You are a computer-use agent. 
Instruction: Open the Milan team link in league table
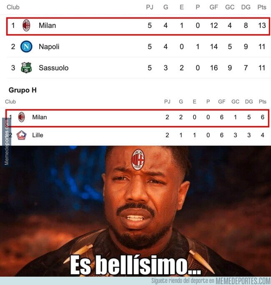[x=47, y=25]
